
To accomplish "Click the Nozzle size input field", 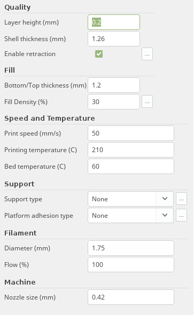I will (x=131, y=297).
